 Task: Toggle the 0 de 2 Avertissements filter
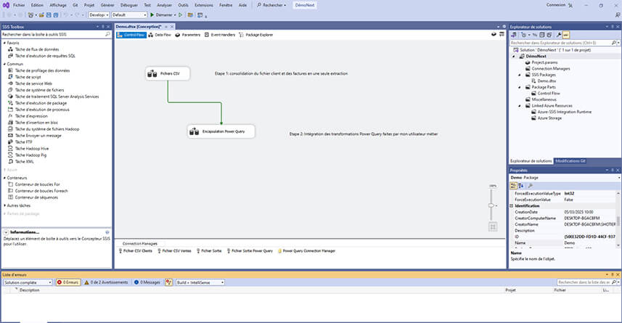[106, 282]
